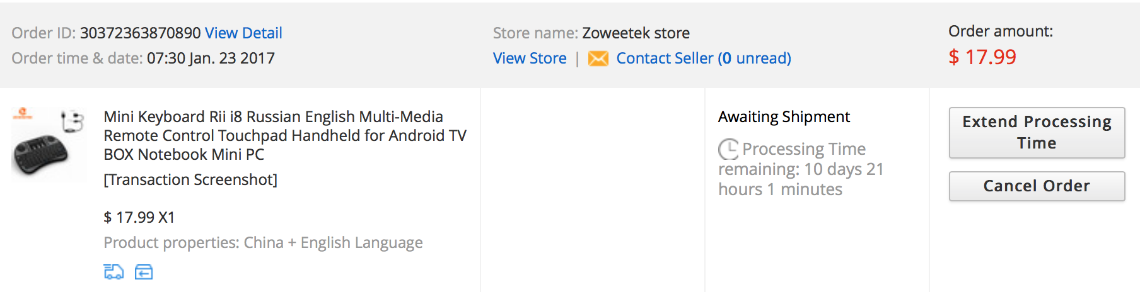Click the Processing Time clock icon

click(x=728, y=149)
